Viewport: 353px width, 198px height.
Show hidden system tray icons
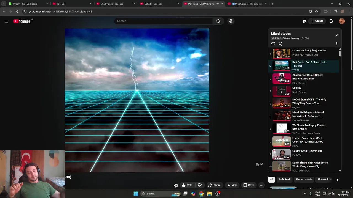[x=305, y=194]
